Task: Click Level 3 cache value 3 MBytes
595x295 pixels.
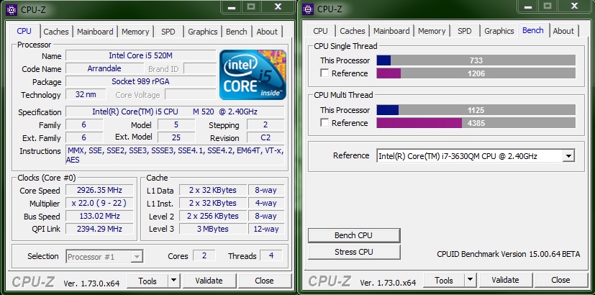Action: click(213, 229)
